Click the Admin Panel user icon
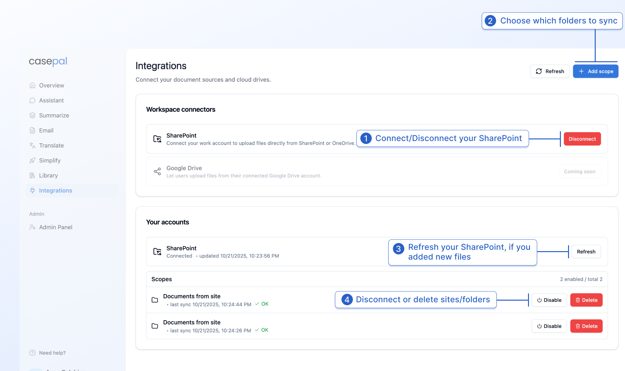Image resolution: width=625 pixels, height=371 pixels. pyautogui.click(x=32, y=227)
